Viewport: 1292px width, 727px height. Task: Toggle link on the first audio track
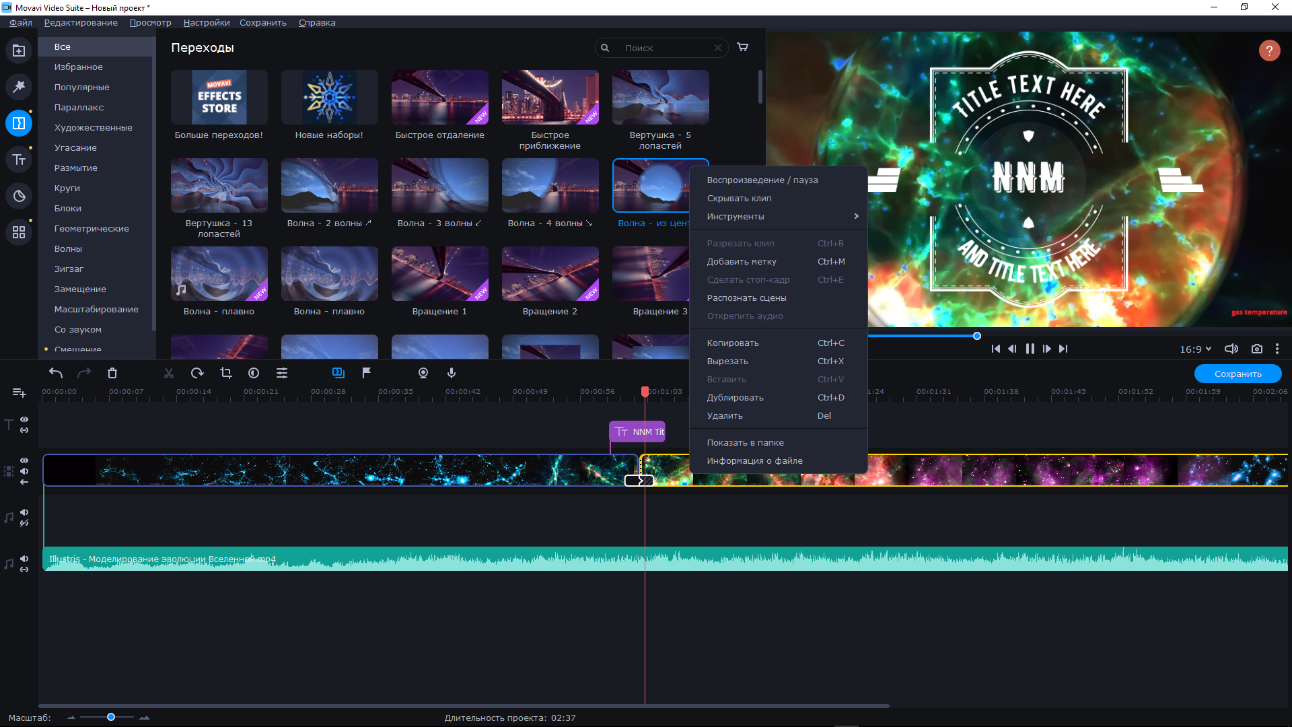(x=24, y=523)
